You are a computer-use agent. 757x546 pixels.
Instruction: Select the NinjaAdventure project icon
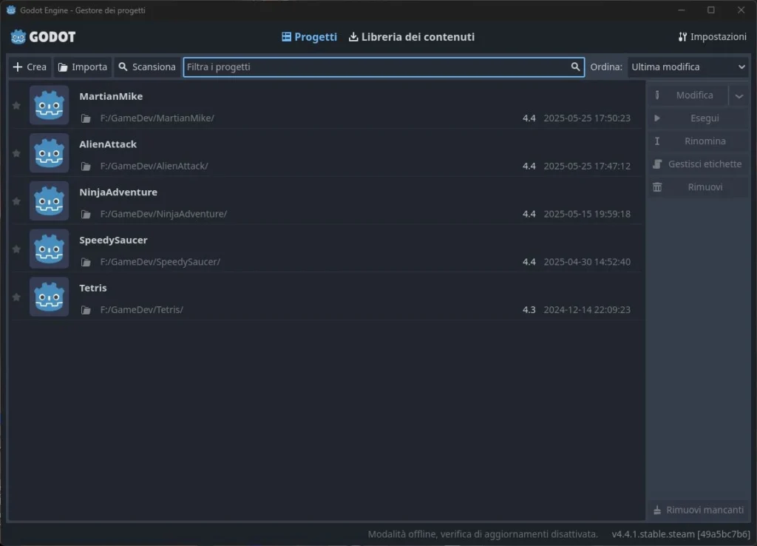coord(49,200)
